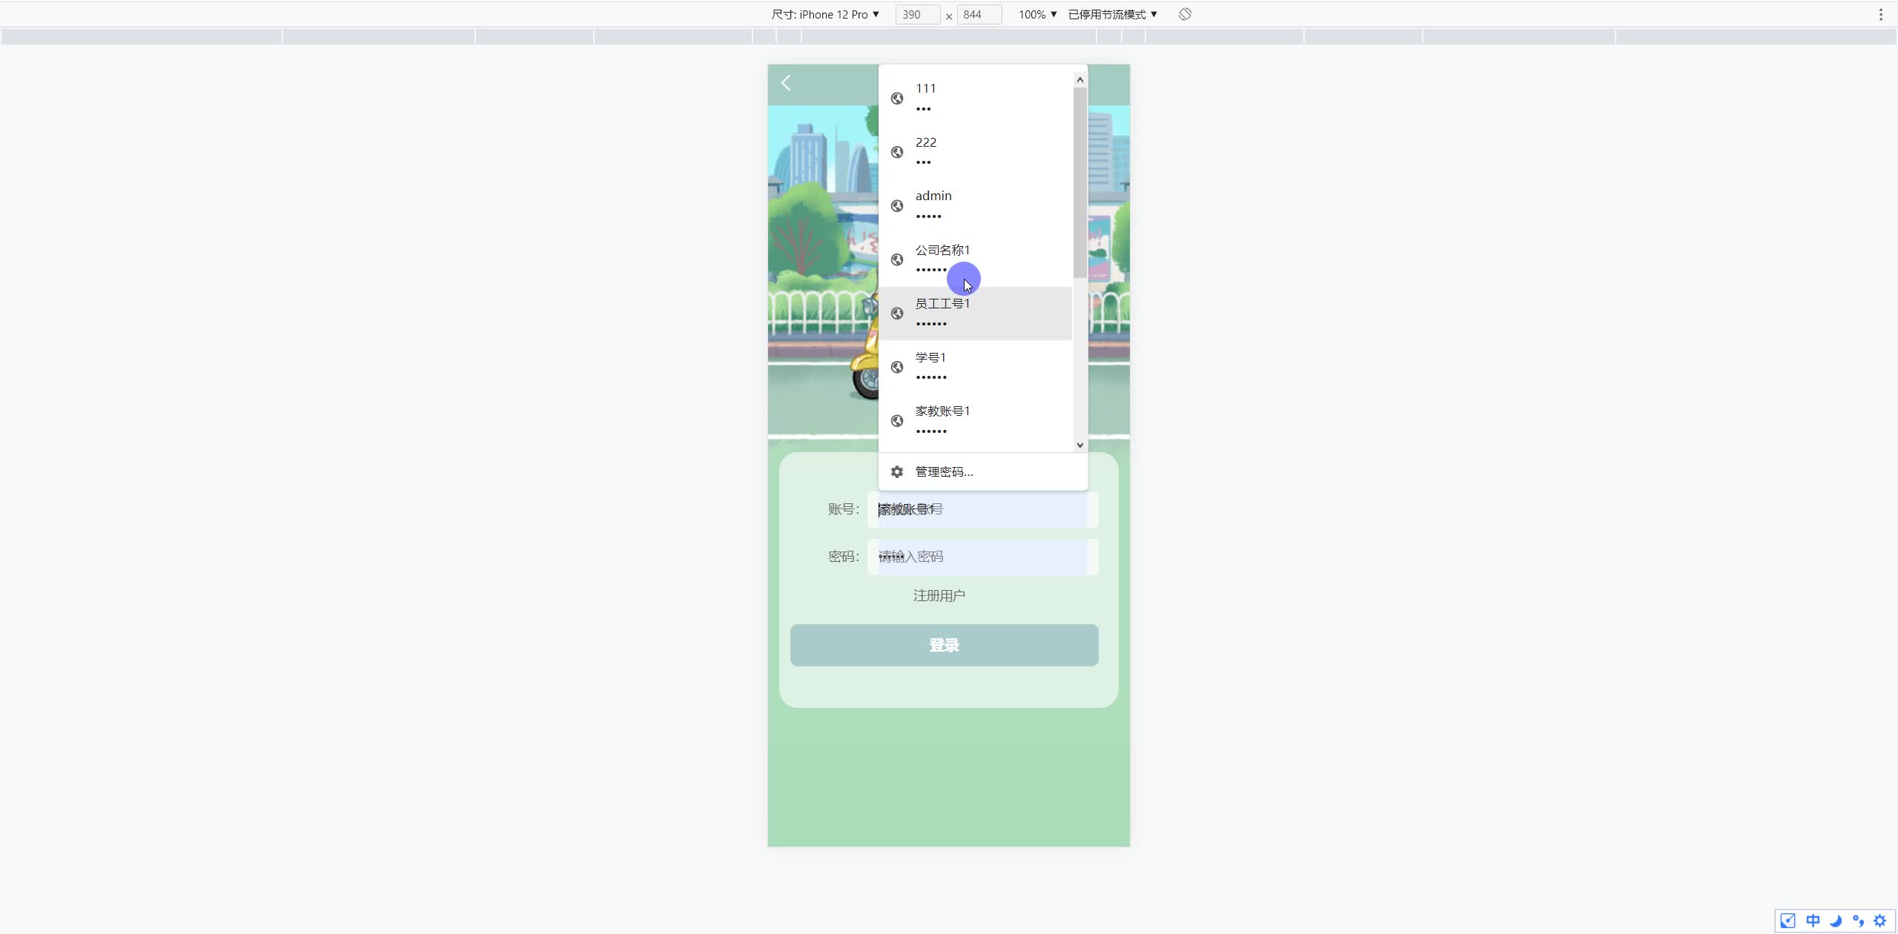
Task: Click the globe icon next to admin
Action: click(897, 205)
